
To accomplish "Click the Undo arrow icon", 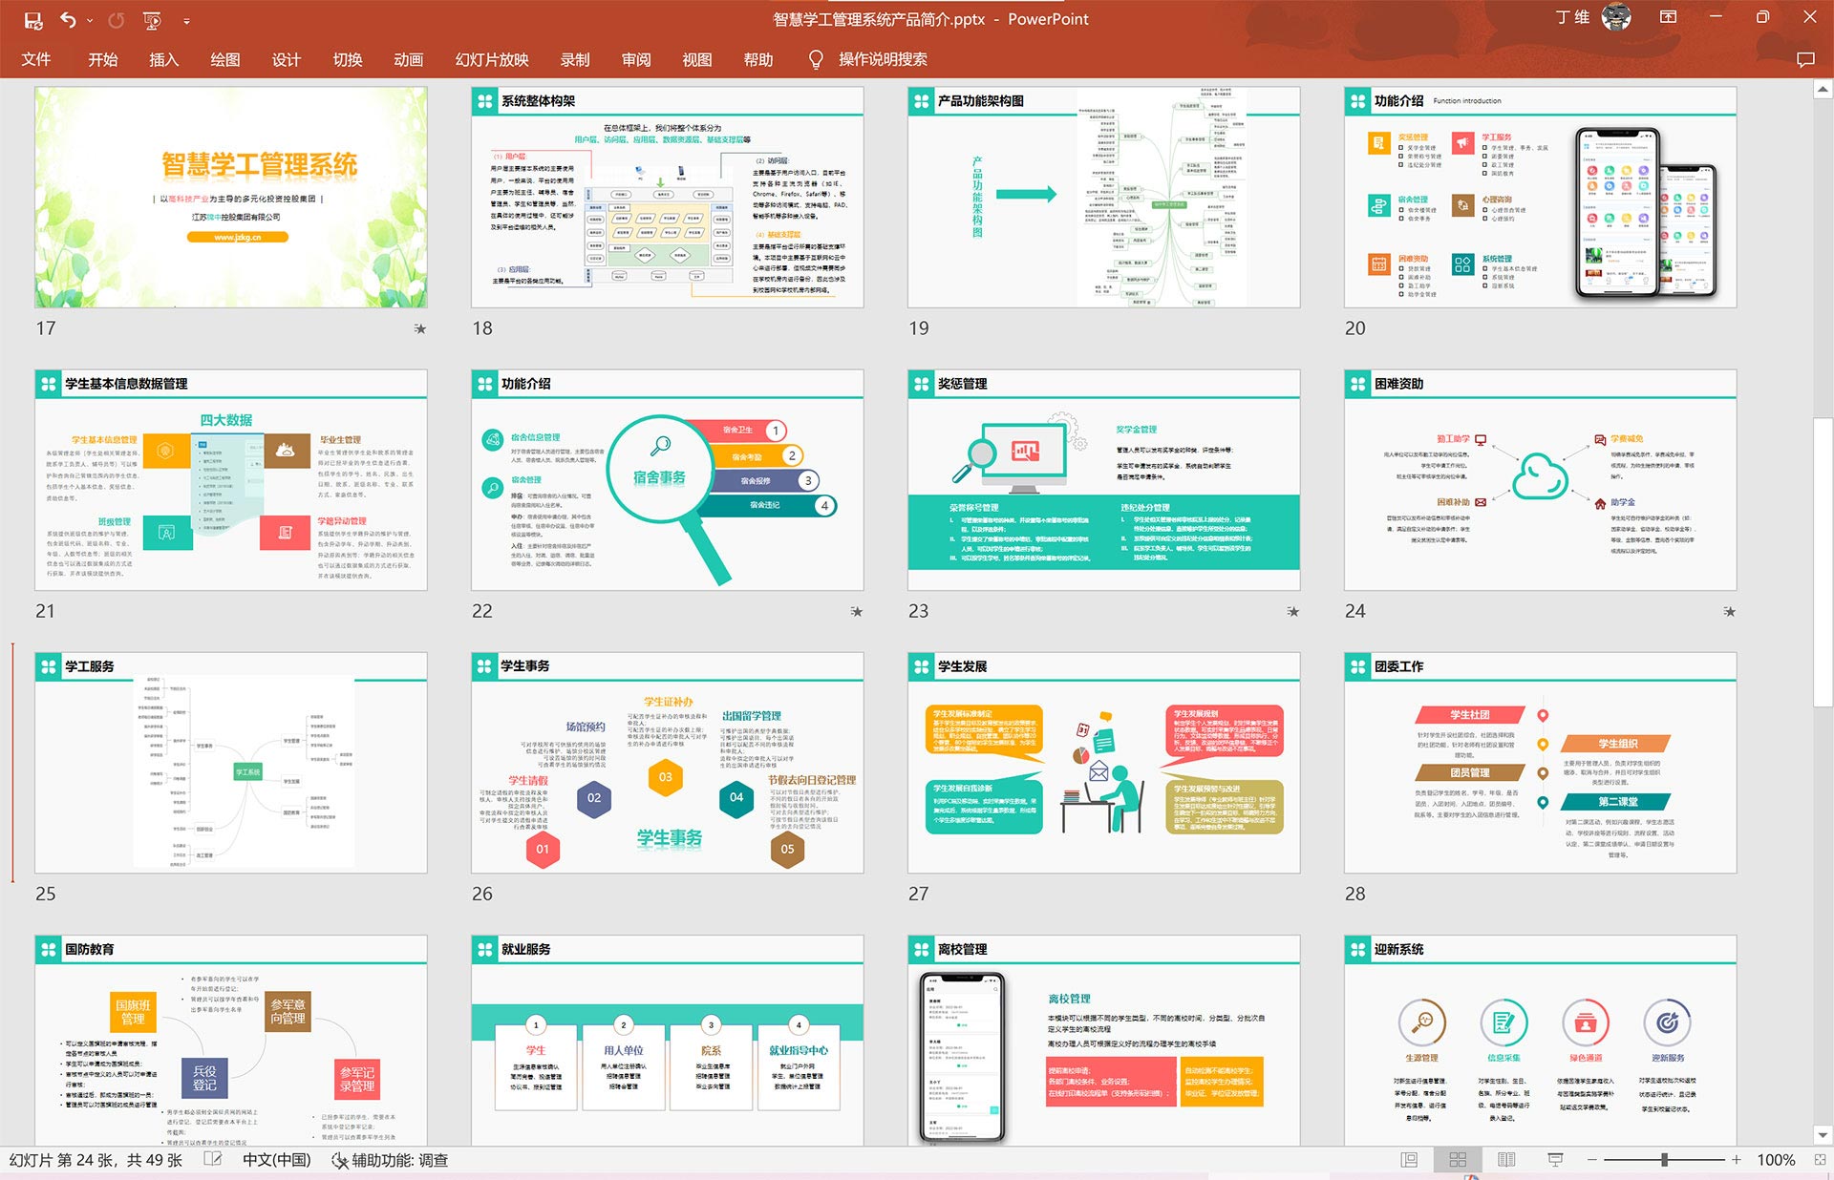I will coord(68,19).
